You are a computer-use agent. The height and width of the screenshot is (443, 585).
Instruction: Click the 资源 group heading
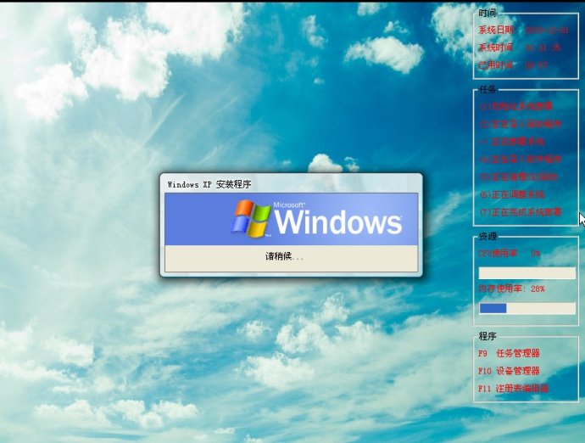(x=487, y=236)
